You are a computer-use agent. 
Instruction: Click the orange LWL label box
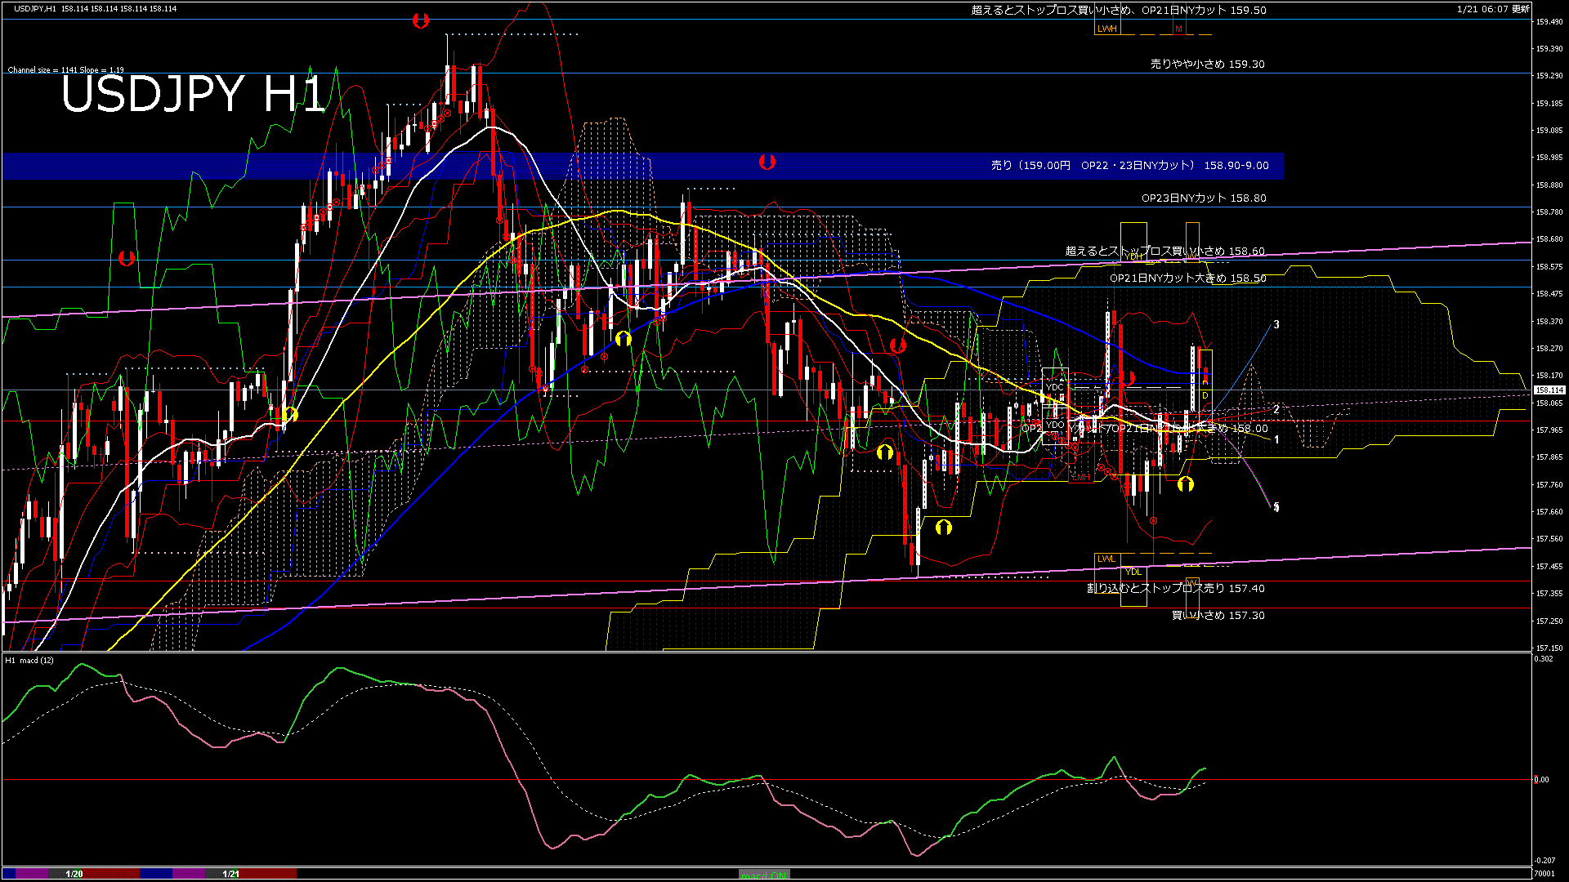(x=1106, y=559)
